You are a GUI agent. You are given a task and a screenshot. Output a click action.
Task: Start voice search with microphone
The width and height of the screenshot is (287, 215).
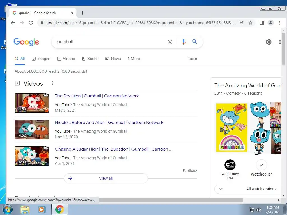tap(183, 42)
